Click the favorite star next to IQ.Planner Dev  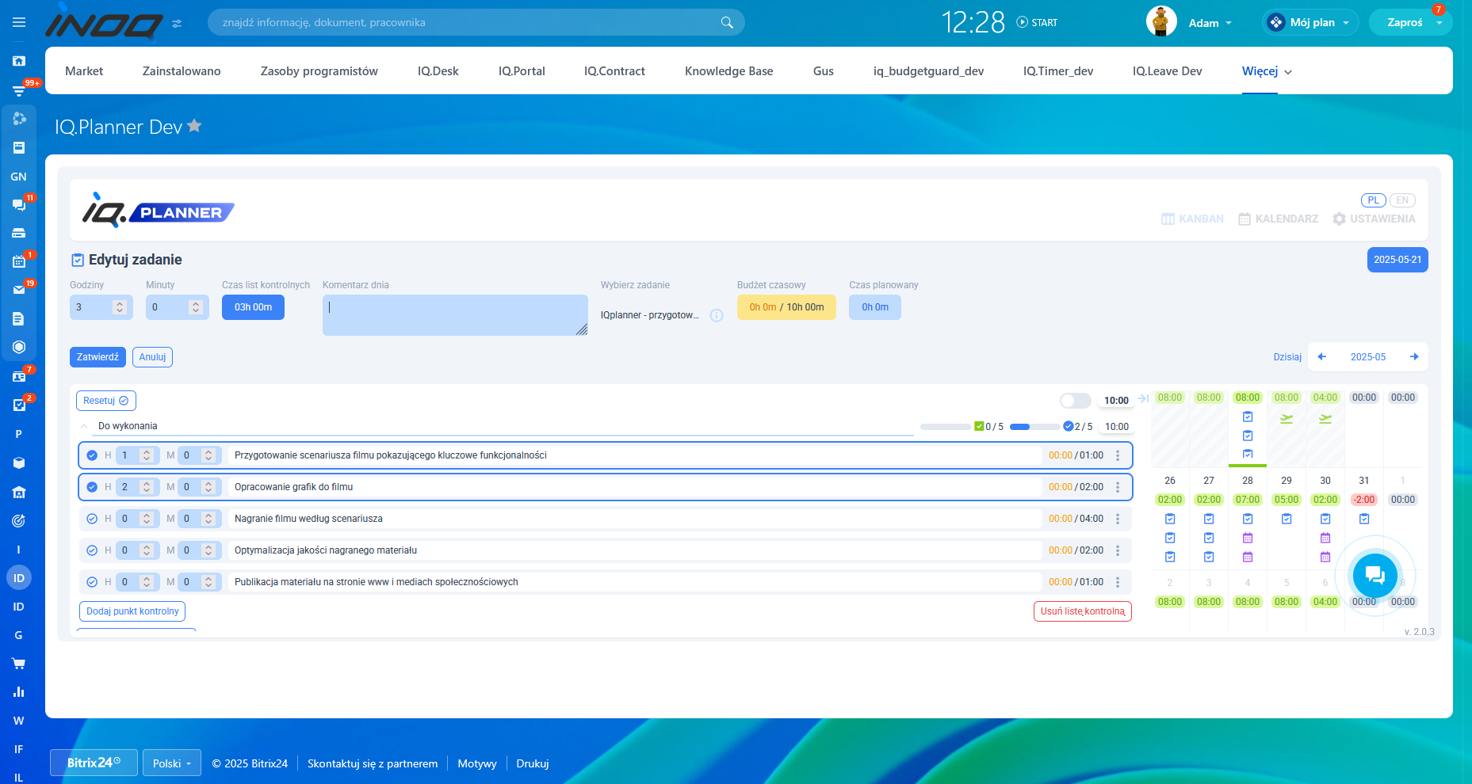(194, 126)
